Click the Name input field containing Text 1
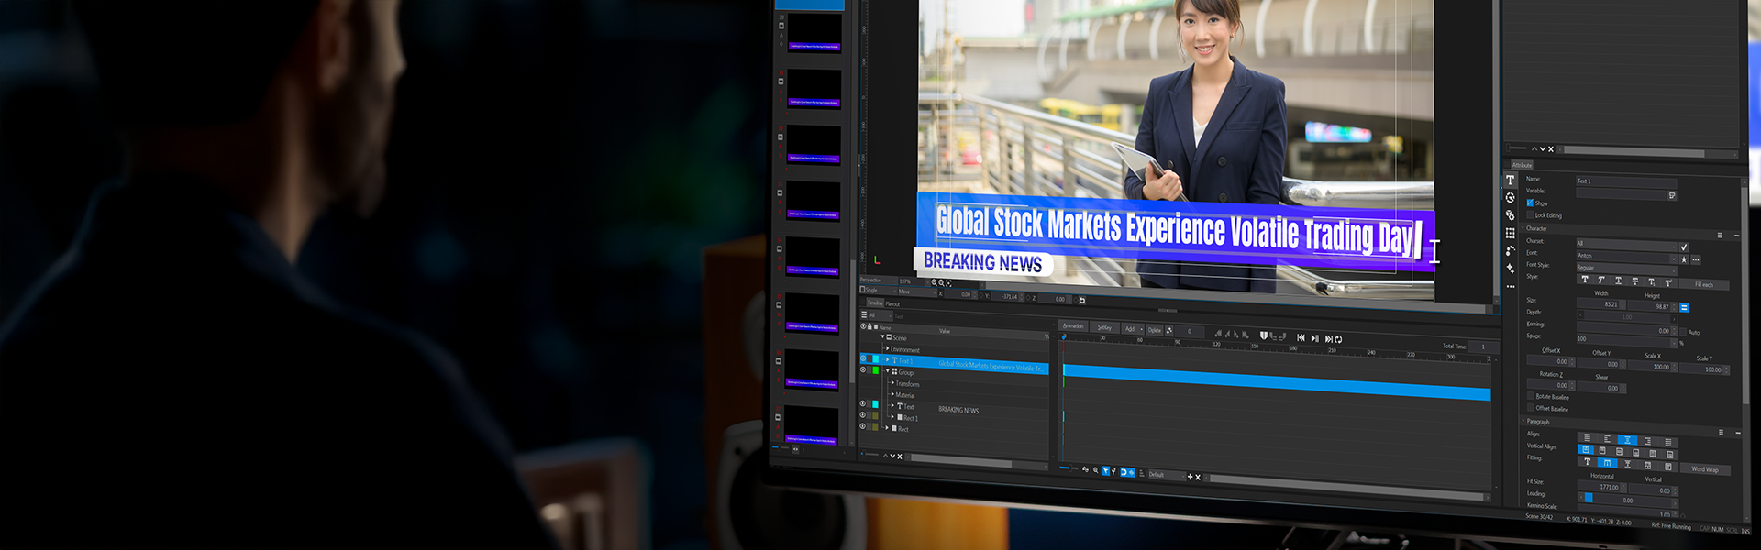This screenshot has width=1761, height=550. (1627, 181)
